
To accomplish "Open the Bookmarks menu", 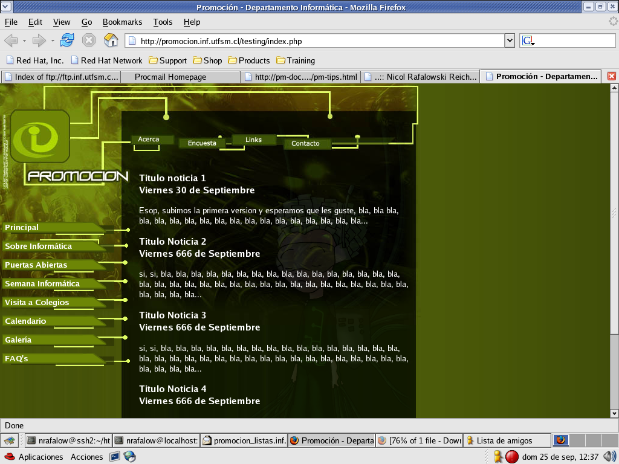I will [x=122, y=22].
